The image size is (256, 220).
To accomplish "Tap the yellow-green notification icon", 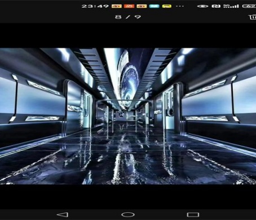I will click(167, 6).
